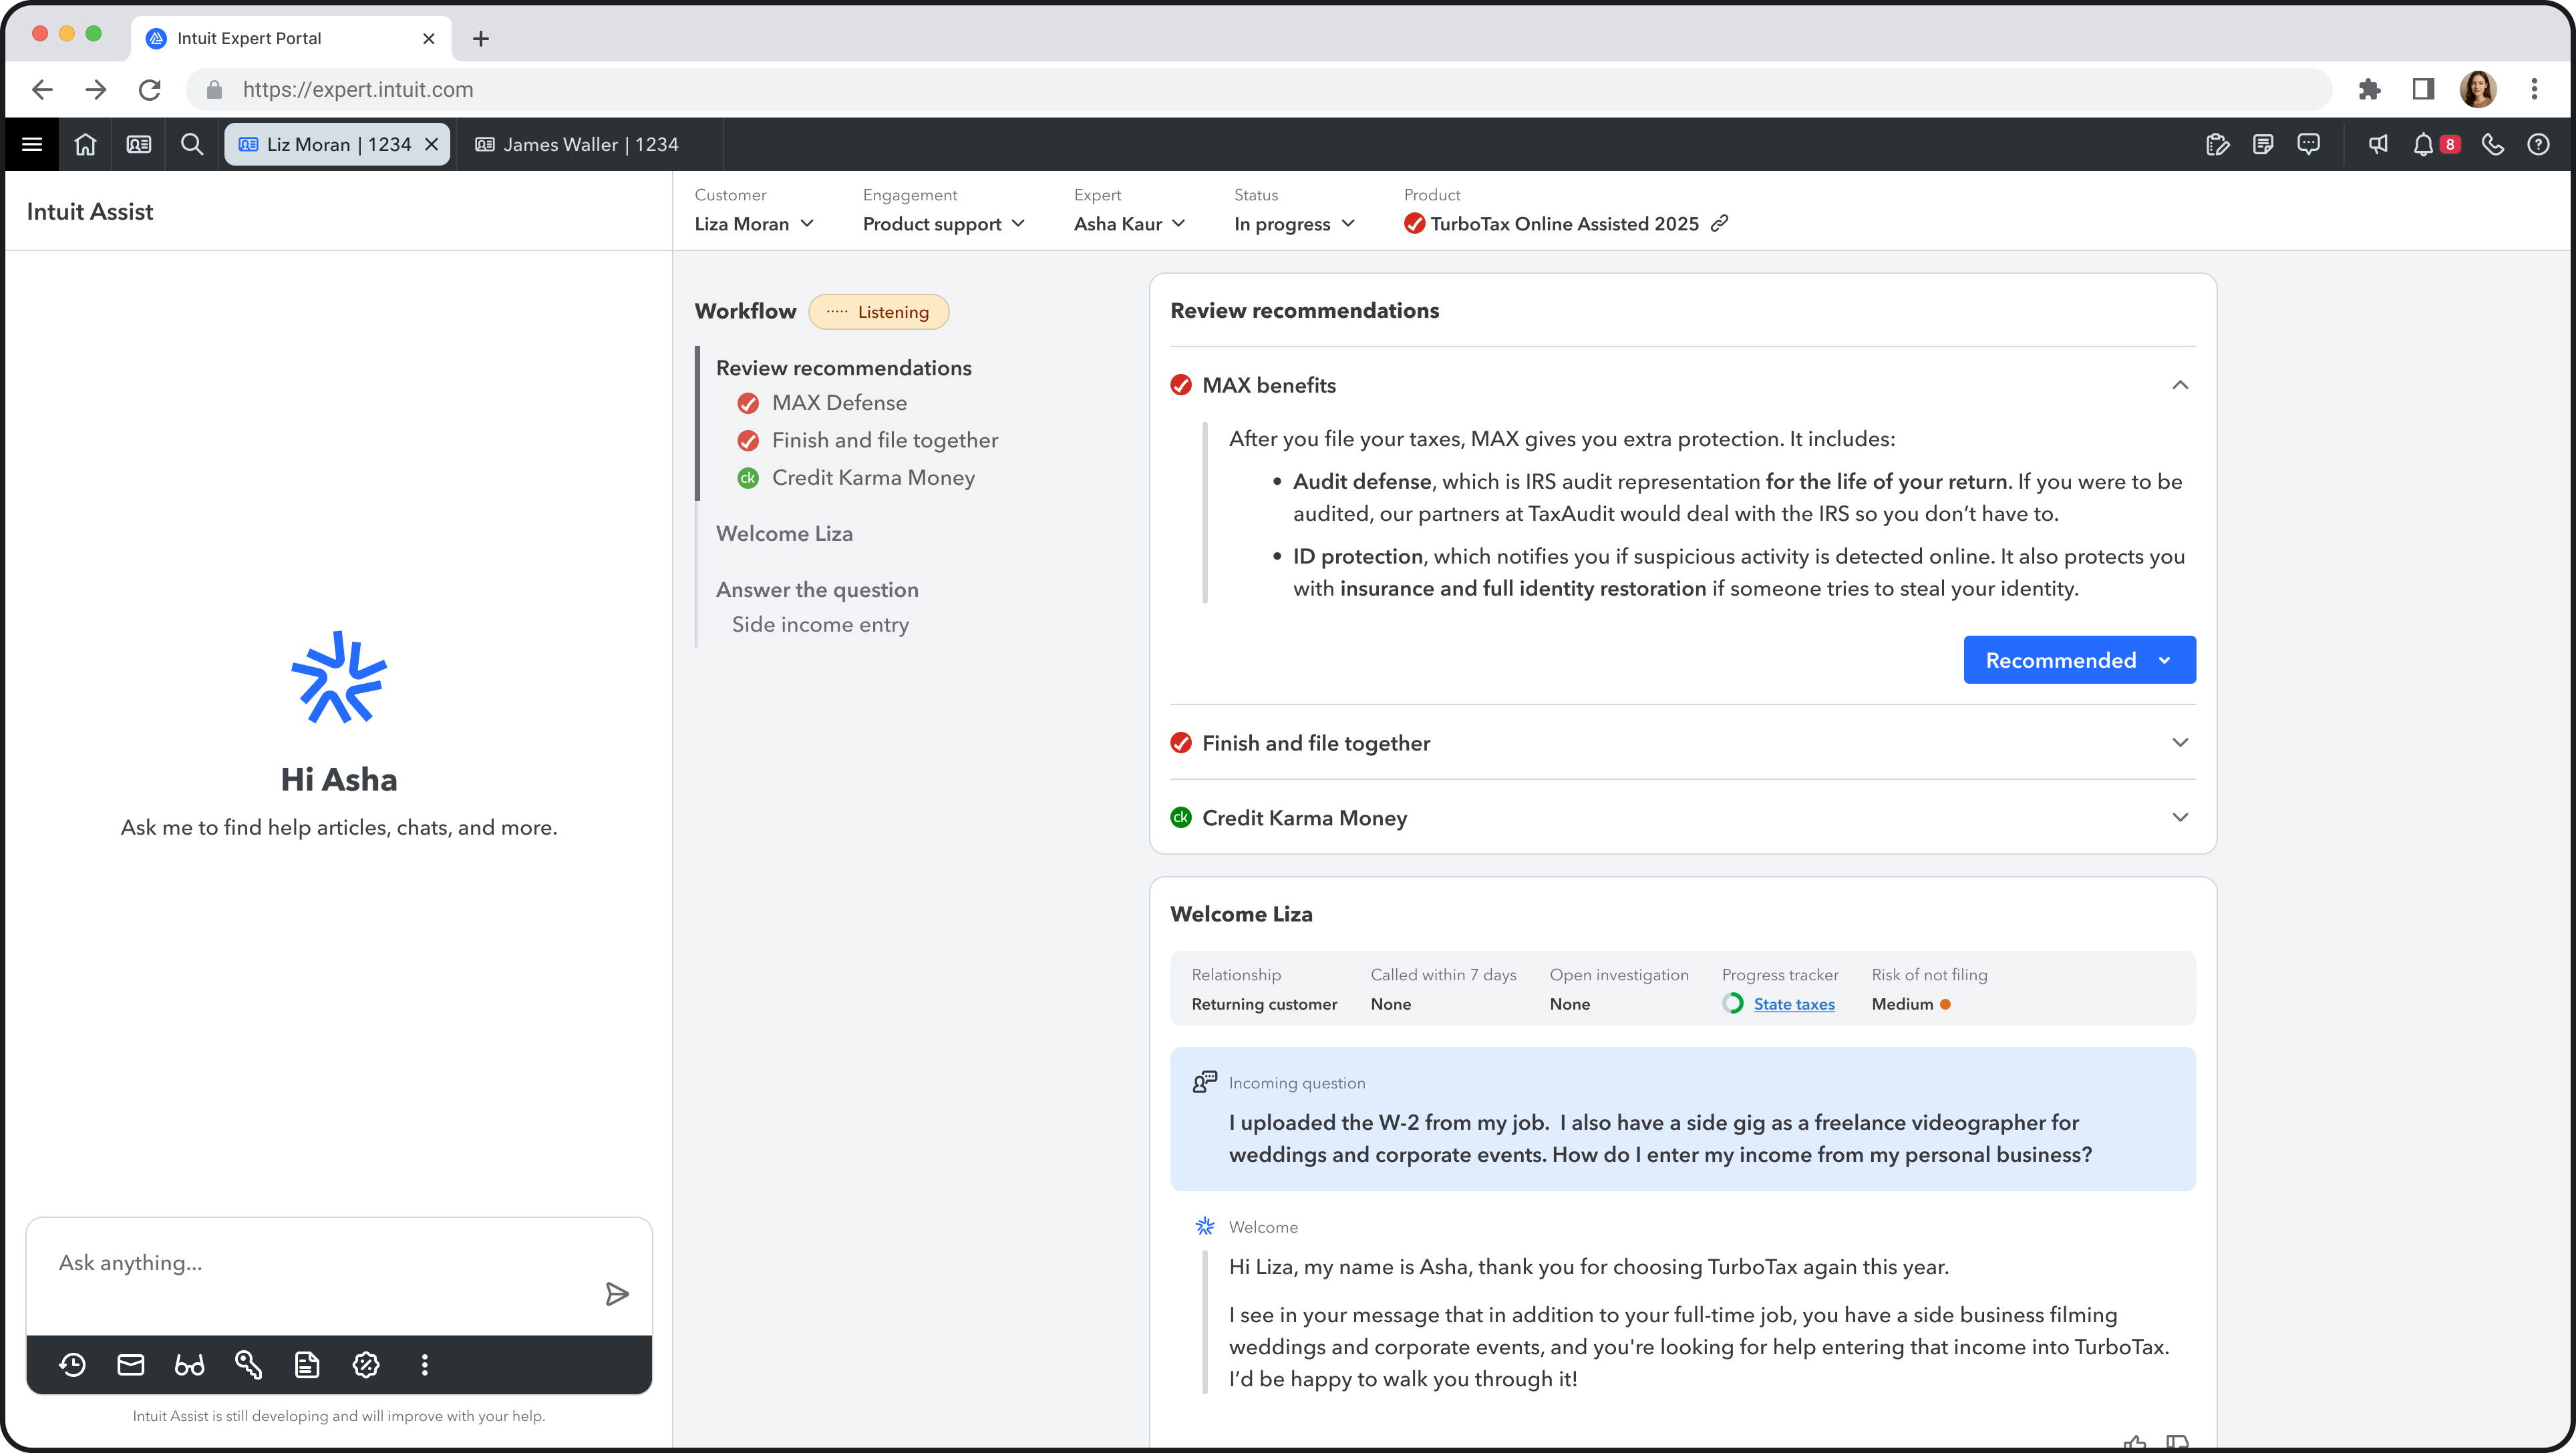Screen dimensions: 2576x1453
Task: Open the Recommended dropdown button
Action: (x=2079, y=660)
